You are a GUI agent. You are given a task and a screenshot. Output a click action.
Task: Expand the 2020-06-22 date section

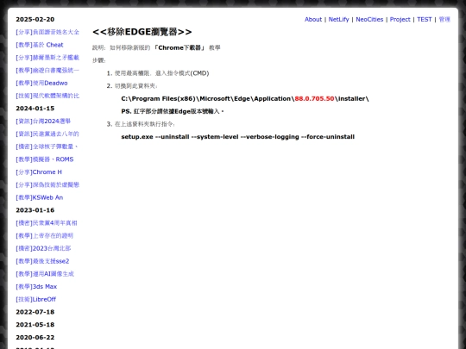tap(35, 338)
